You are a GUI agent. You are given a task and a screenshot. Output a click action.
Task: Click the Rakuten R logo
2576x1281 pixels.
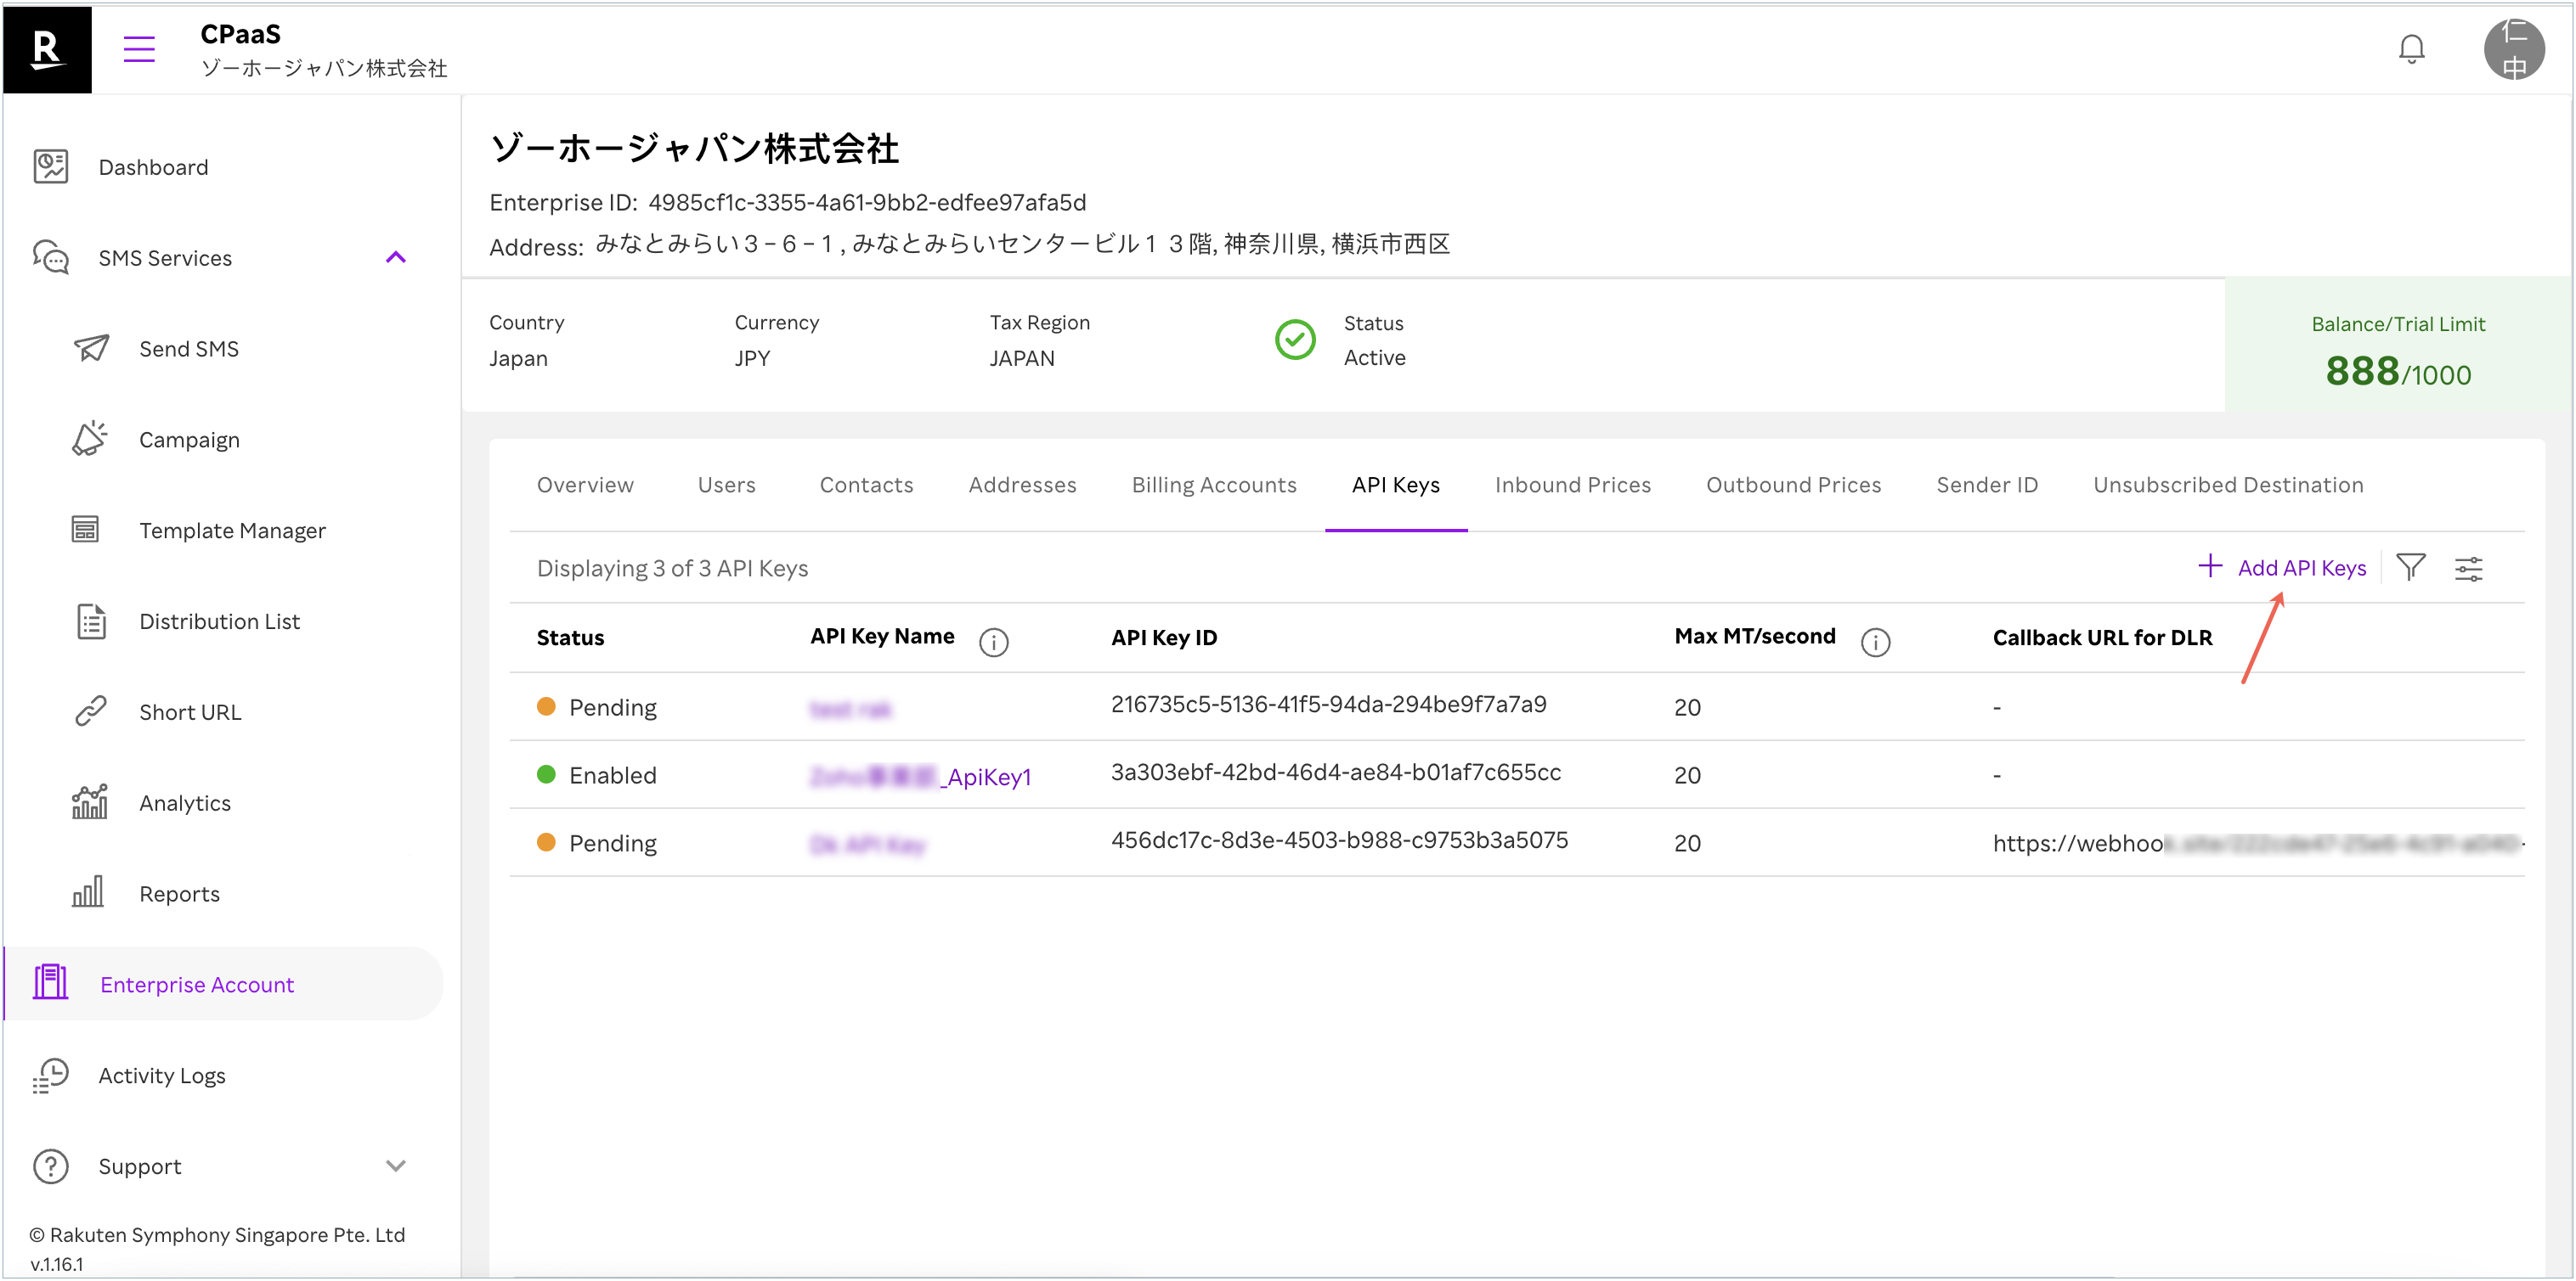click(47, 49)
